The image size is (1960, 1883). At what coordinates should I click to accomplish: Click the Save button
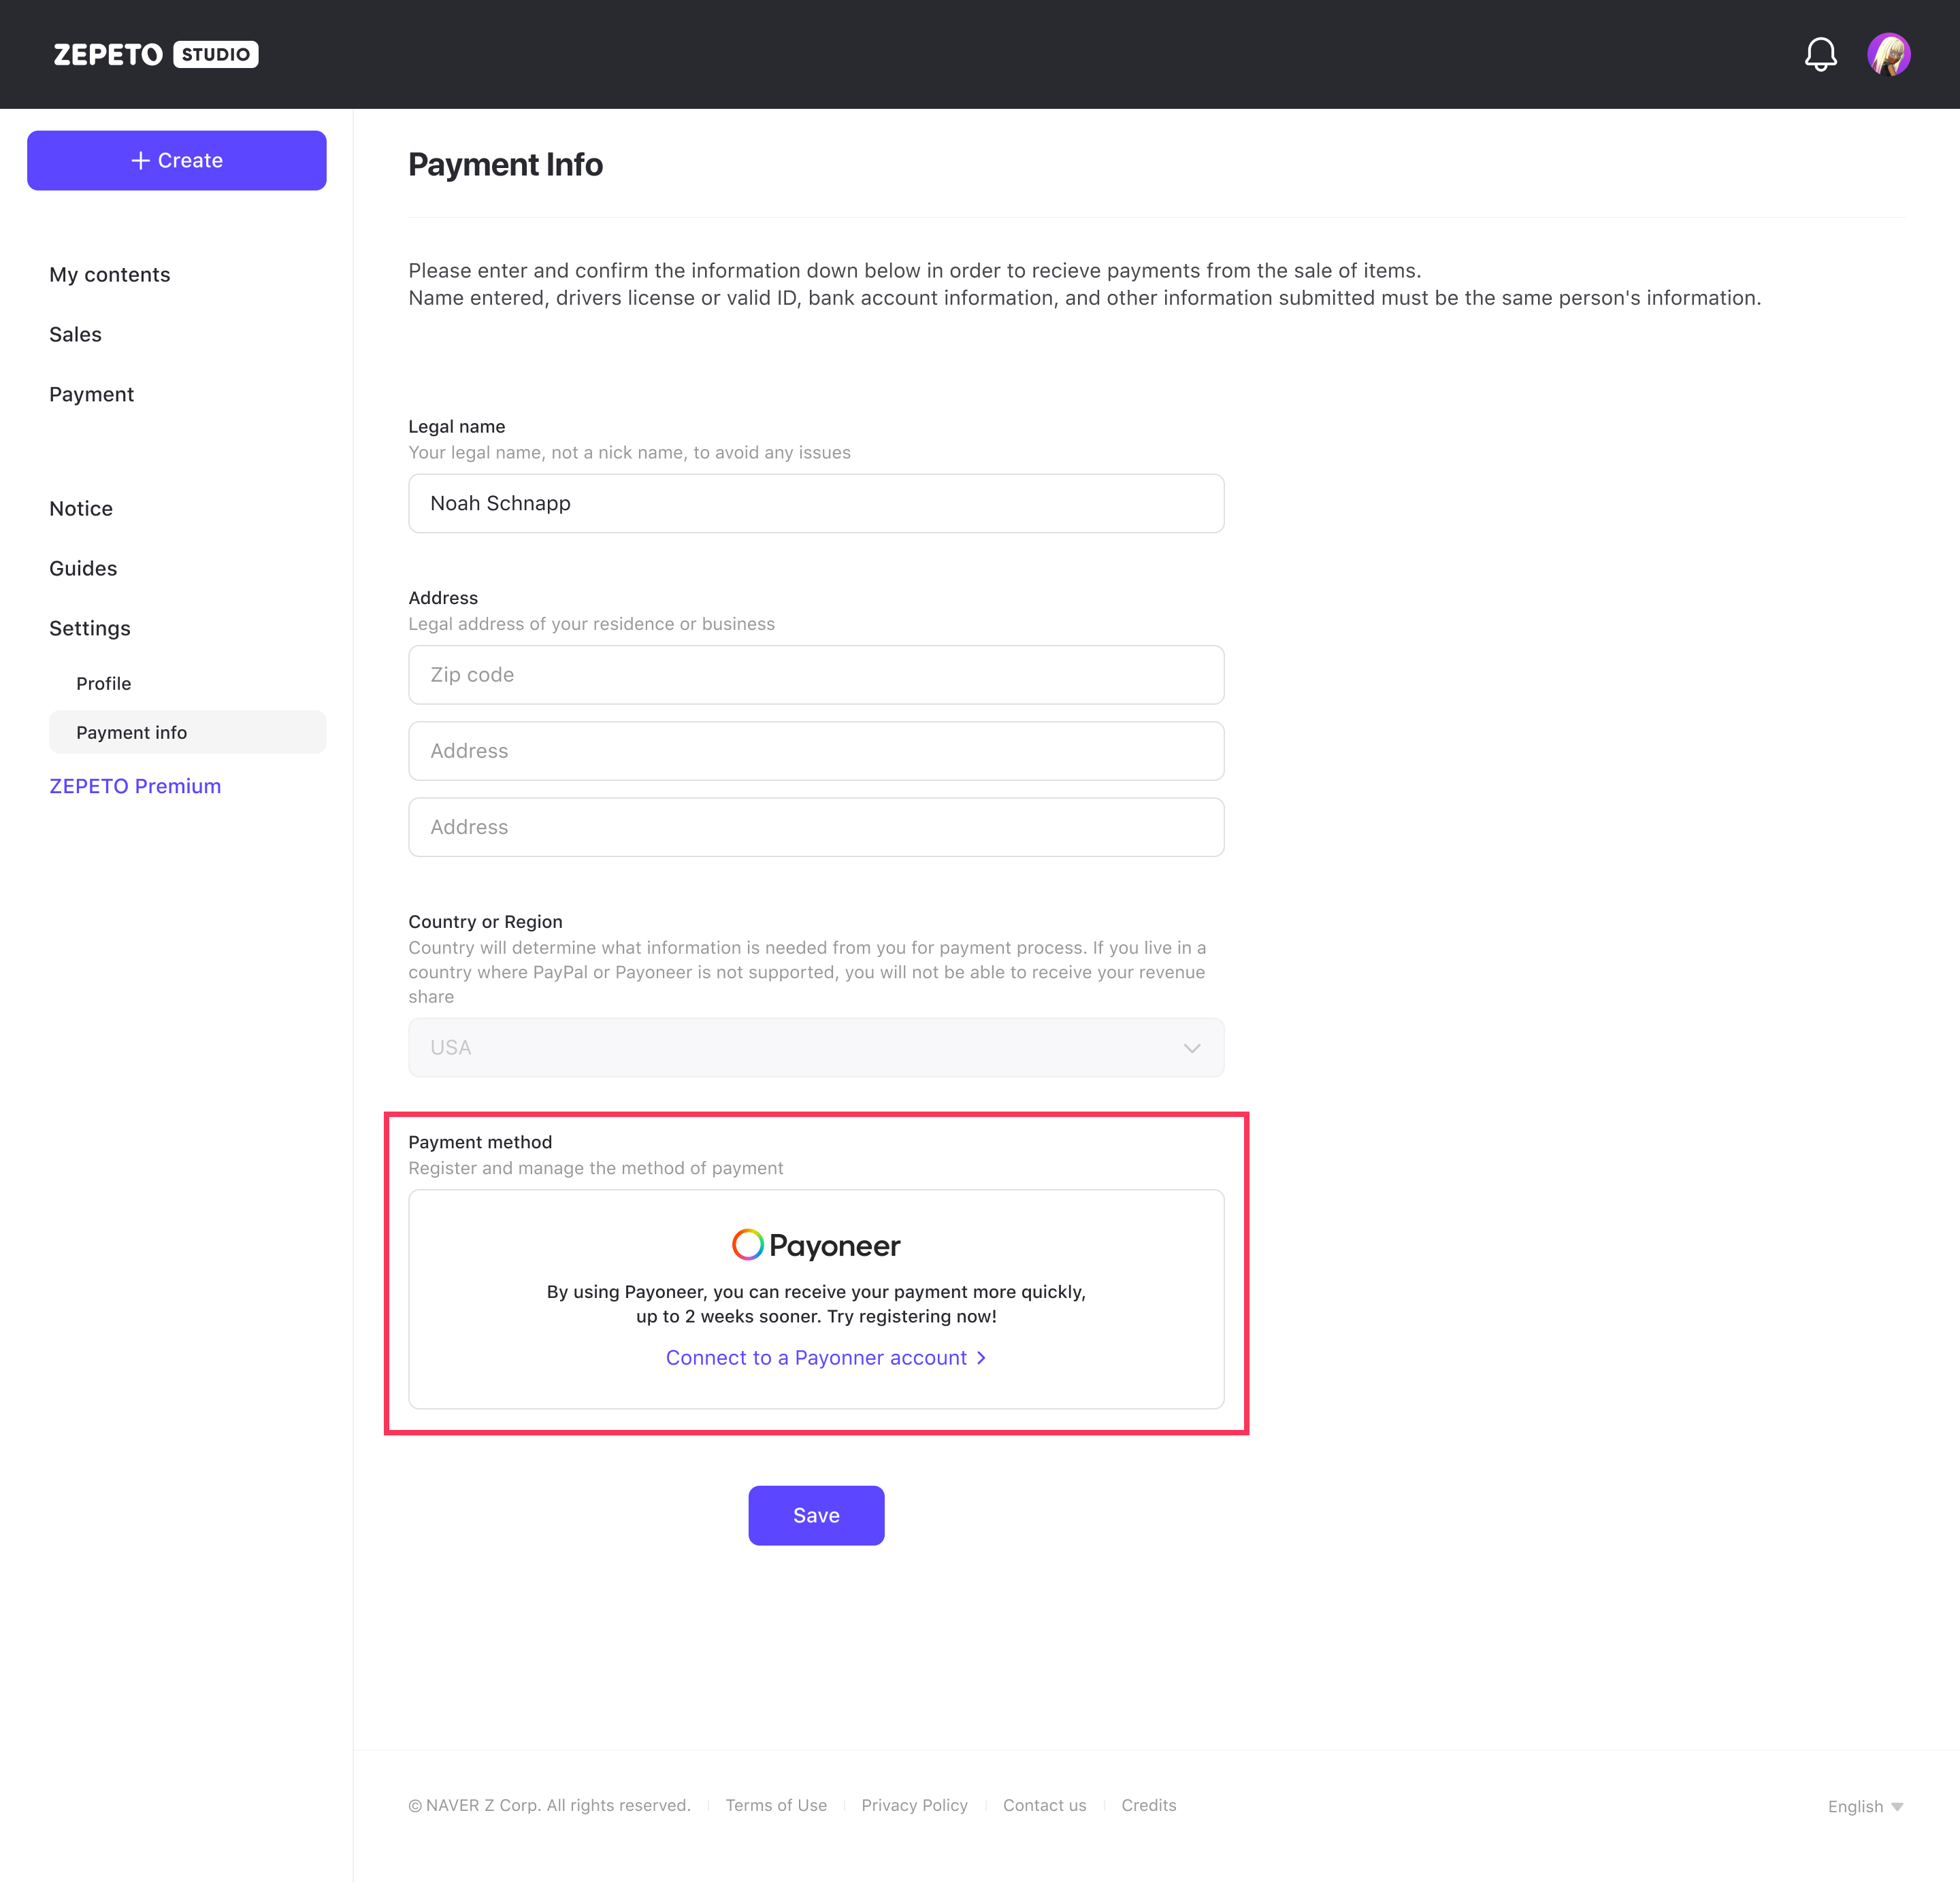click(x=816, y=1515)
